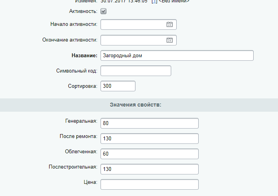
Task: Click the Символьный код label
Action: coord(77,71)
